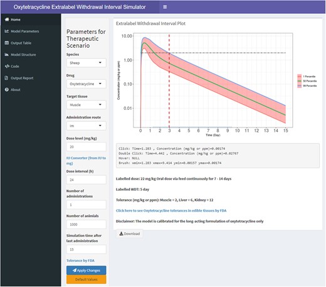
Task: Click the download arrow icon
Action: pyautogui.click(x=121, y=234)
